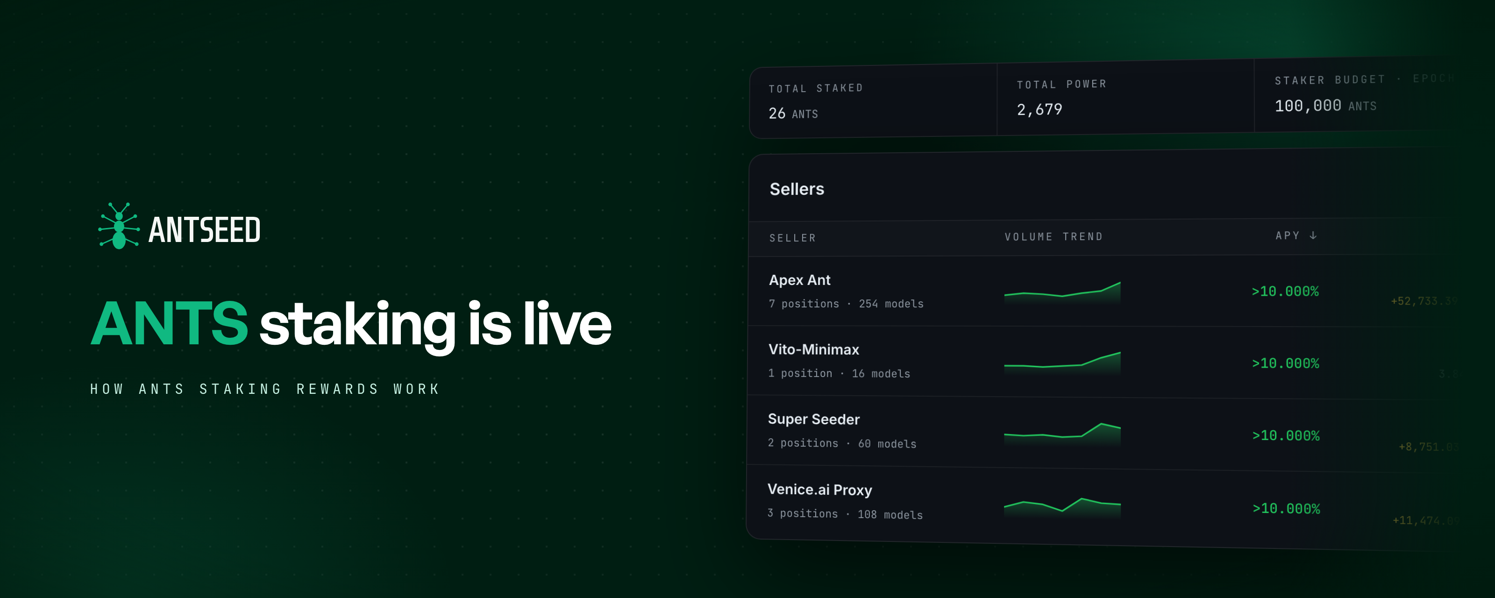
Task: Click the AntSeed ant logo icon
Action: [x=119, y=226]
